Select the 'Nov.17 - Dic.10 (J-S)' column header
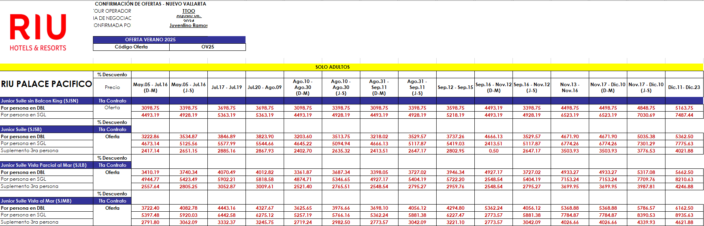The image size is (704, 226). 646,87
